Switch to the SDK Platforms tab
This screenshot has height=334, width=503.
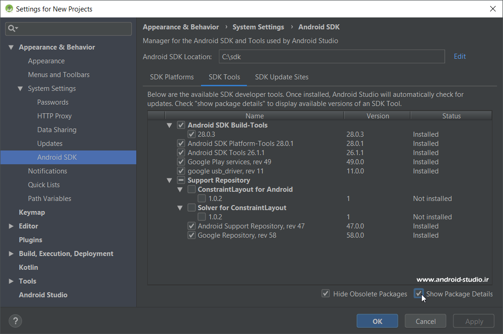coord(172,77)
